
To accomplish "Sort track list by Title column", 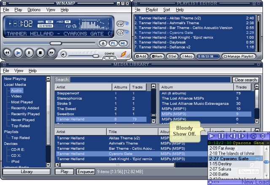I will point(132,132).
